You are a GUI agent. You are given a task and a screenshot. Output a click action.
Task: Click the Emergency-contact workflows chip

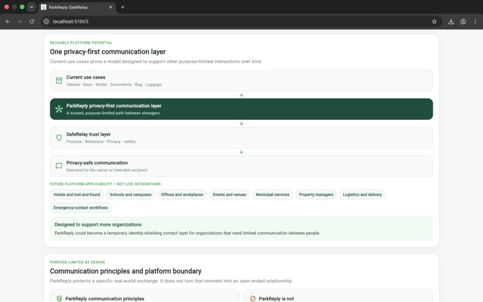point(80,208)
